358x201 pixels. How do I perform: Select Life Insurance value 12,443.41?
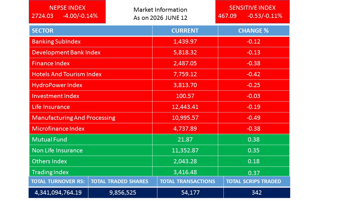pos(185,107)
